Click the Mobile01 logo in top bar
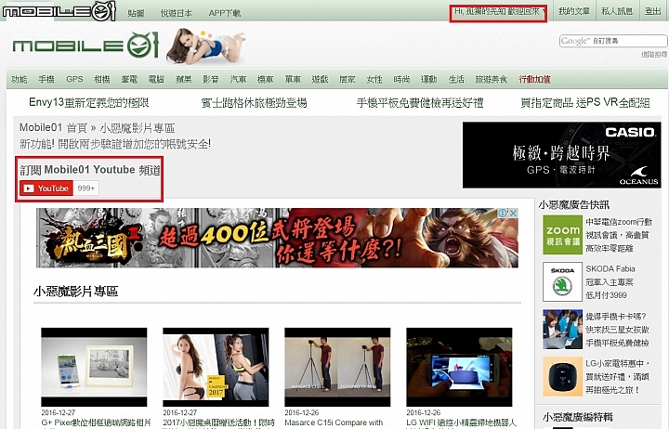Screen dimensions: 669x429 [x=59, y=10]
